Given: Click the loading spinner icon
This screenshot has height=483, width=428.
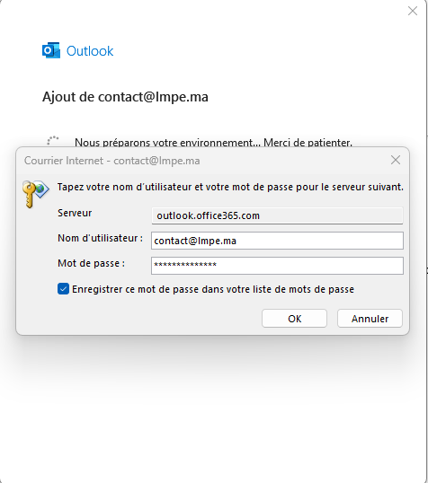Looking at the screenshot, I should [53, 140].
